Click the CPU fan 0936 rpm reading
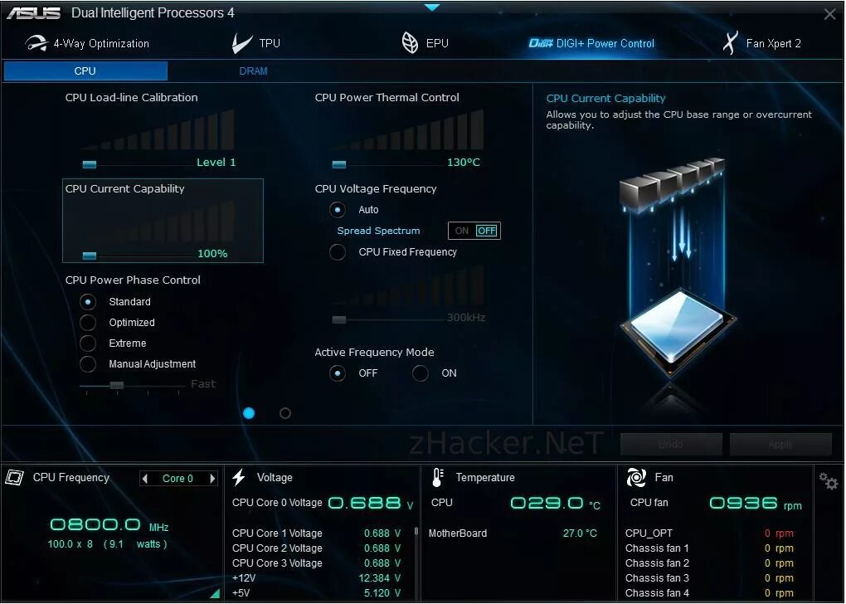This screenshot has height=604, width=846. (756, 504)
